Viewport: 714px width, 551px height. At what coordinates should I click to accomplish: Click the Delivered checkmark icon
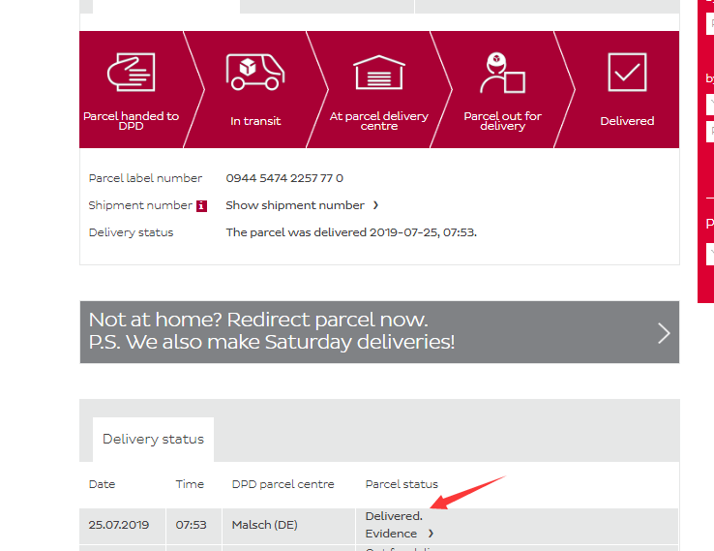pos(627,72)
